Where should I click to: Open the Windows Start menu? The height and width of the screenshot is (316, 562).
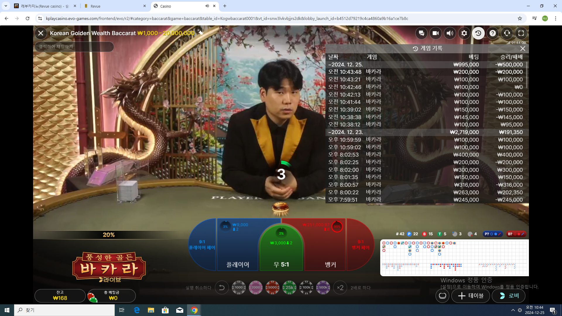pyautogui.click(x=7, y=310)
